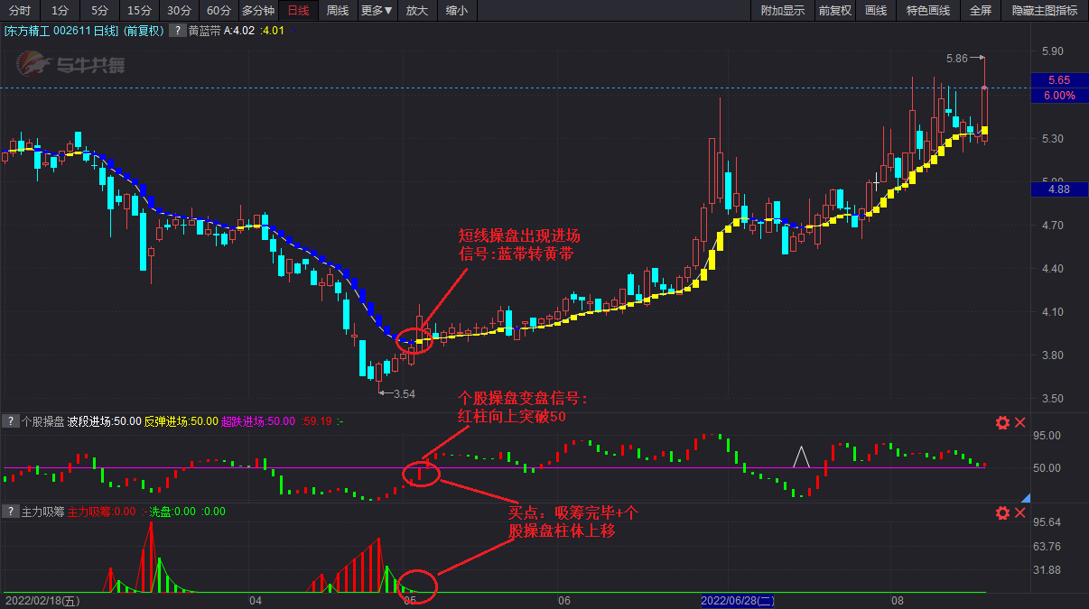
Task: Open the 画线 drawing tools
Action: (x=876, y=11)
